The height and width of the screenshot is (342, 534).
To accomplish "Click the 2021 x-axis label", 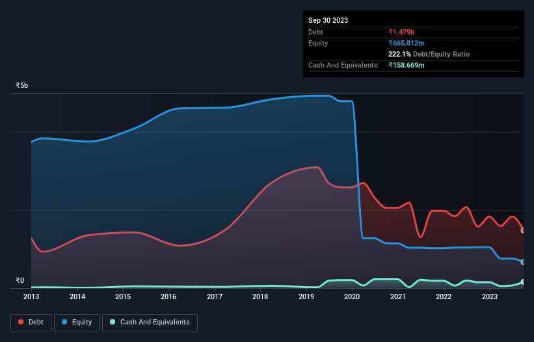I will pos(398,296).
